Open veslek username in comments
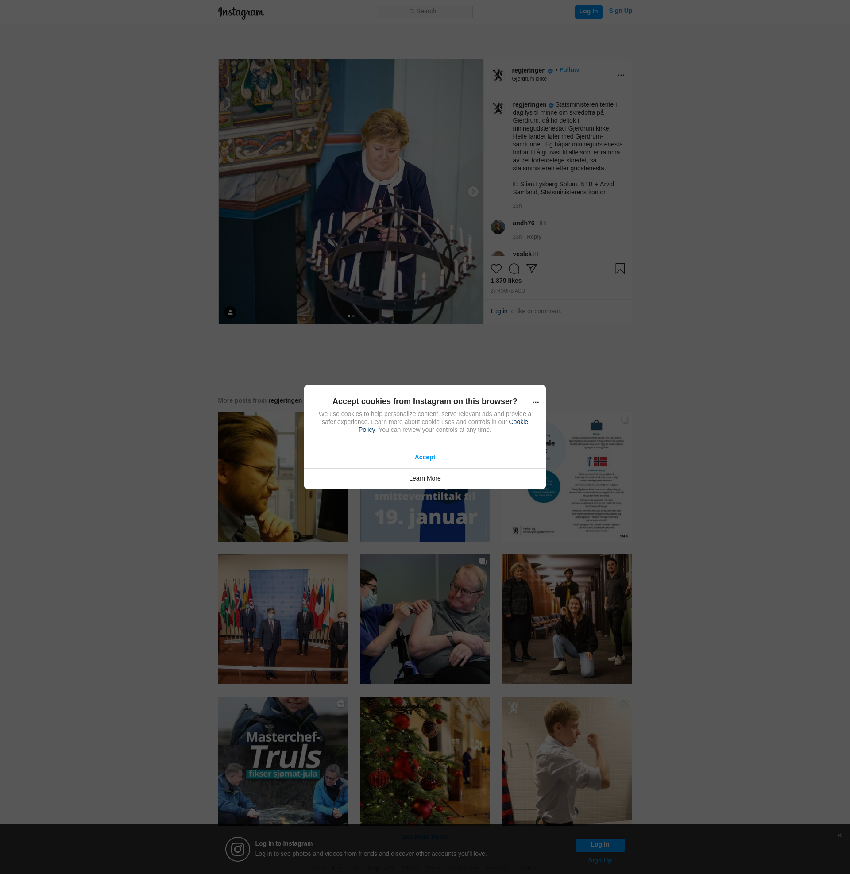 point(522,254)
